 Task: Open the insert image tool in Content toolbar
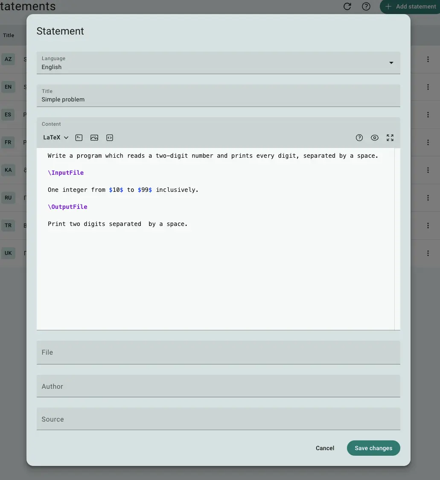click(94, 137)
